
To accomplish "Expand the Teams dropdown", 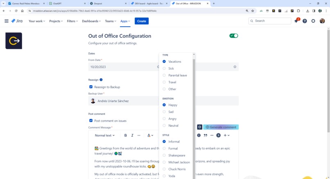I will point(111,21).
